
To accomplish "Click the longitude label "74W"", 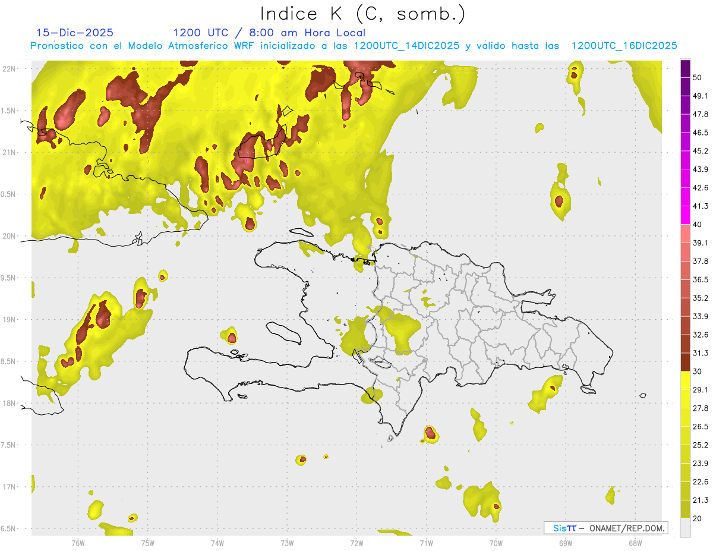I will pyautogui.click(x=217, y=543).
